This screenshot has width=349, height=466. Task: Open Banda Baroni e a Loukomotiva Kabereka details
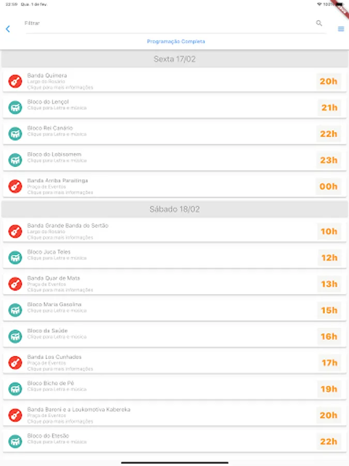(x=155, y=415)
